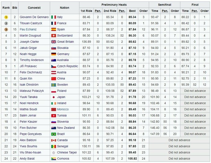Click the Brazil flag icon
This screenshot has width=211, height=163.
[53, 134]
